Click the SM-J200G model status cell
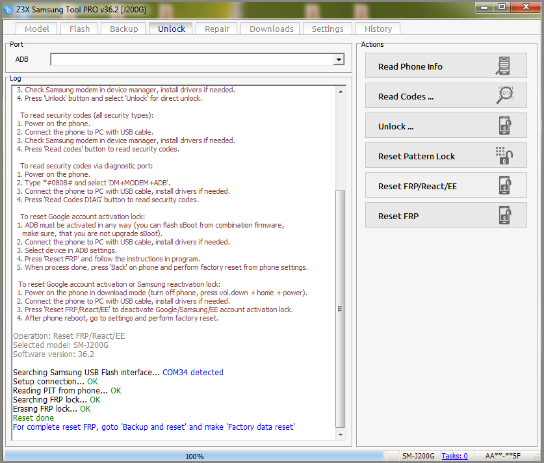Screen dimensions: 544x463 pos(418,456)
